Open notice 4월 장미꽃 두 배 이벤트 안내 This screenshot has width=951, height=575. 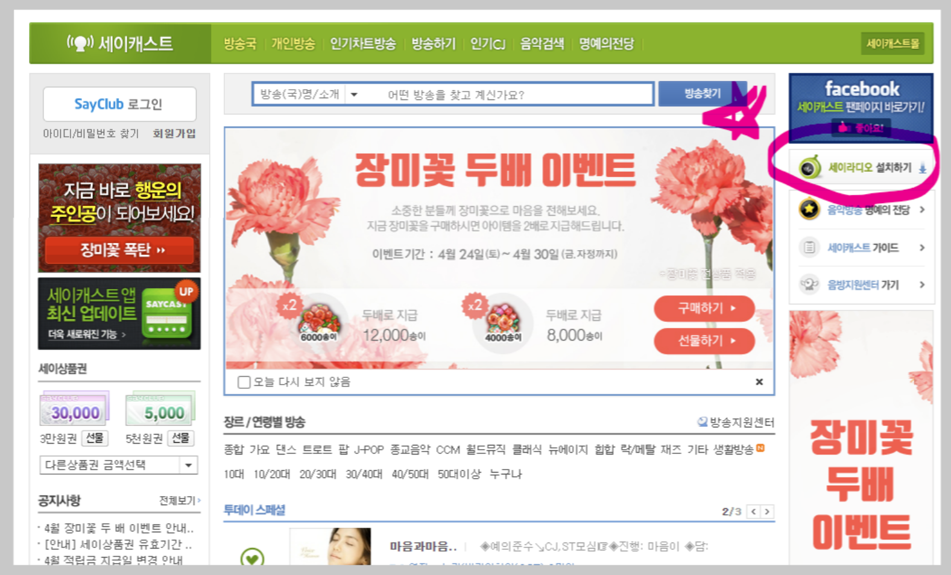(x=119, y=528)
